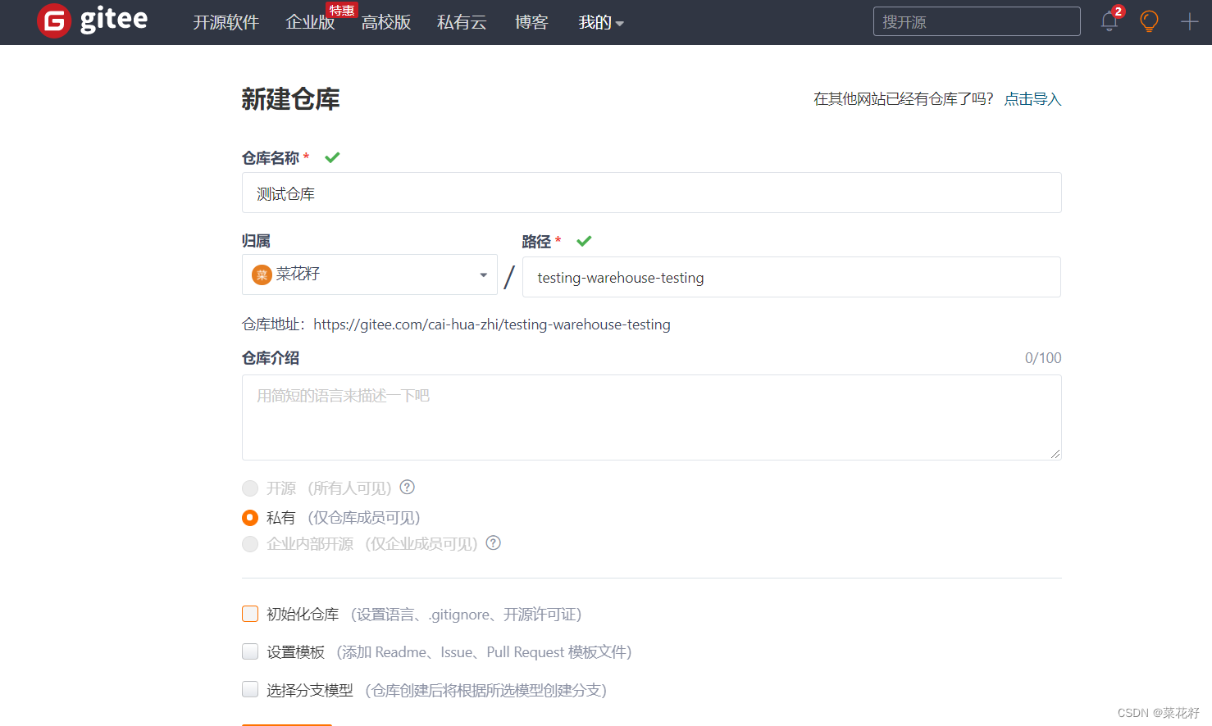This screenshot has width=1212, height=726.
Task: Expand the 我的 menu
Action: pyautogui.click(x=601, y=22)
